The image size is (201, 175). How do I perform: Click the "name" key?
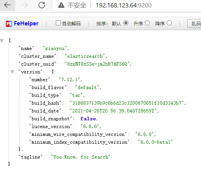[x=27, y=48]
